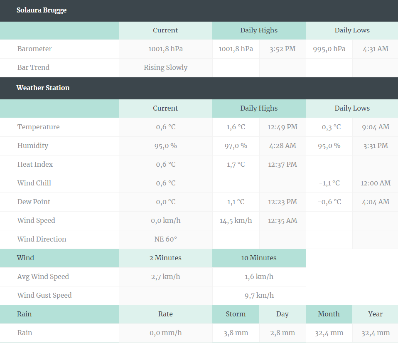This screenshot has width=398, height=343.
Task: Click dew point low time 4:04 AM
Action: (376, 202)
